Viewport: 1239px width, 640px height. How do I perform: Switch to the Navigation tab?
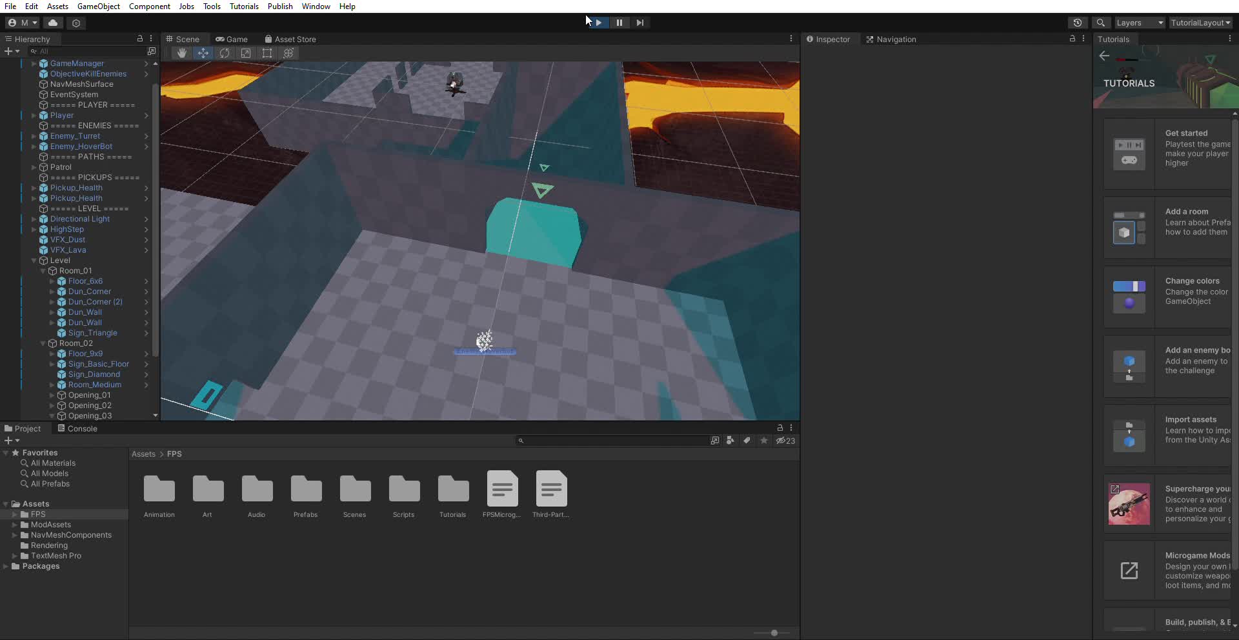pos(891,39)
